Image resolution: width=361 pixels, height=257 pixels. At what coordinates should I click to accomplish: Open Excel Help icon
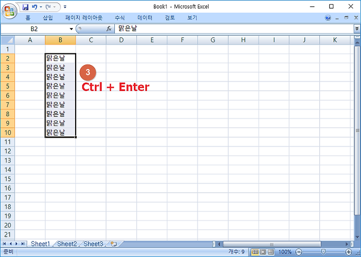(328, 17)
